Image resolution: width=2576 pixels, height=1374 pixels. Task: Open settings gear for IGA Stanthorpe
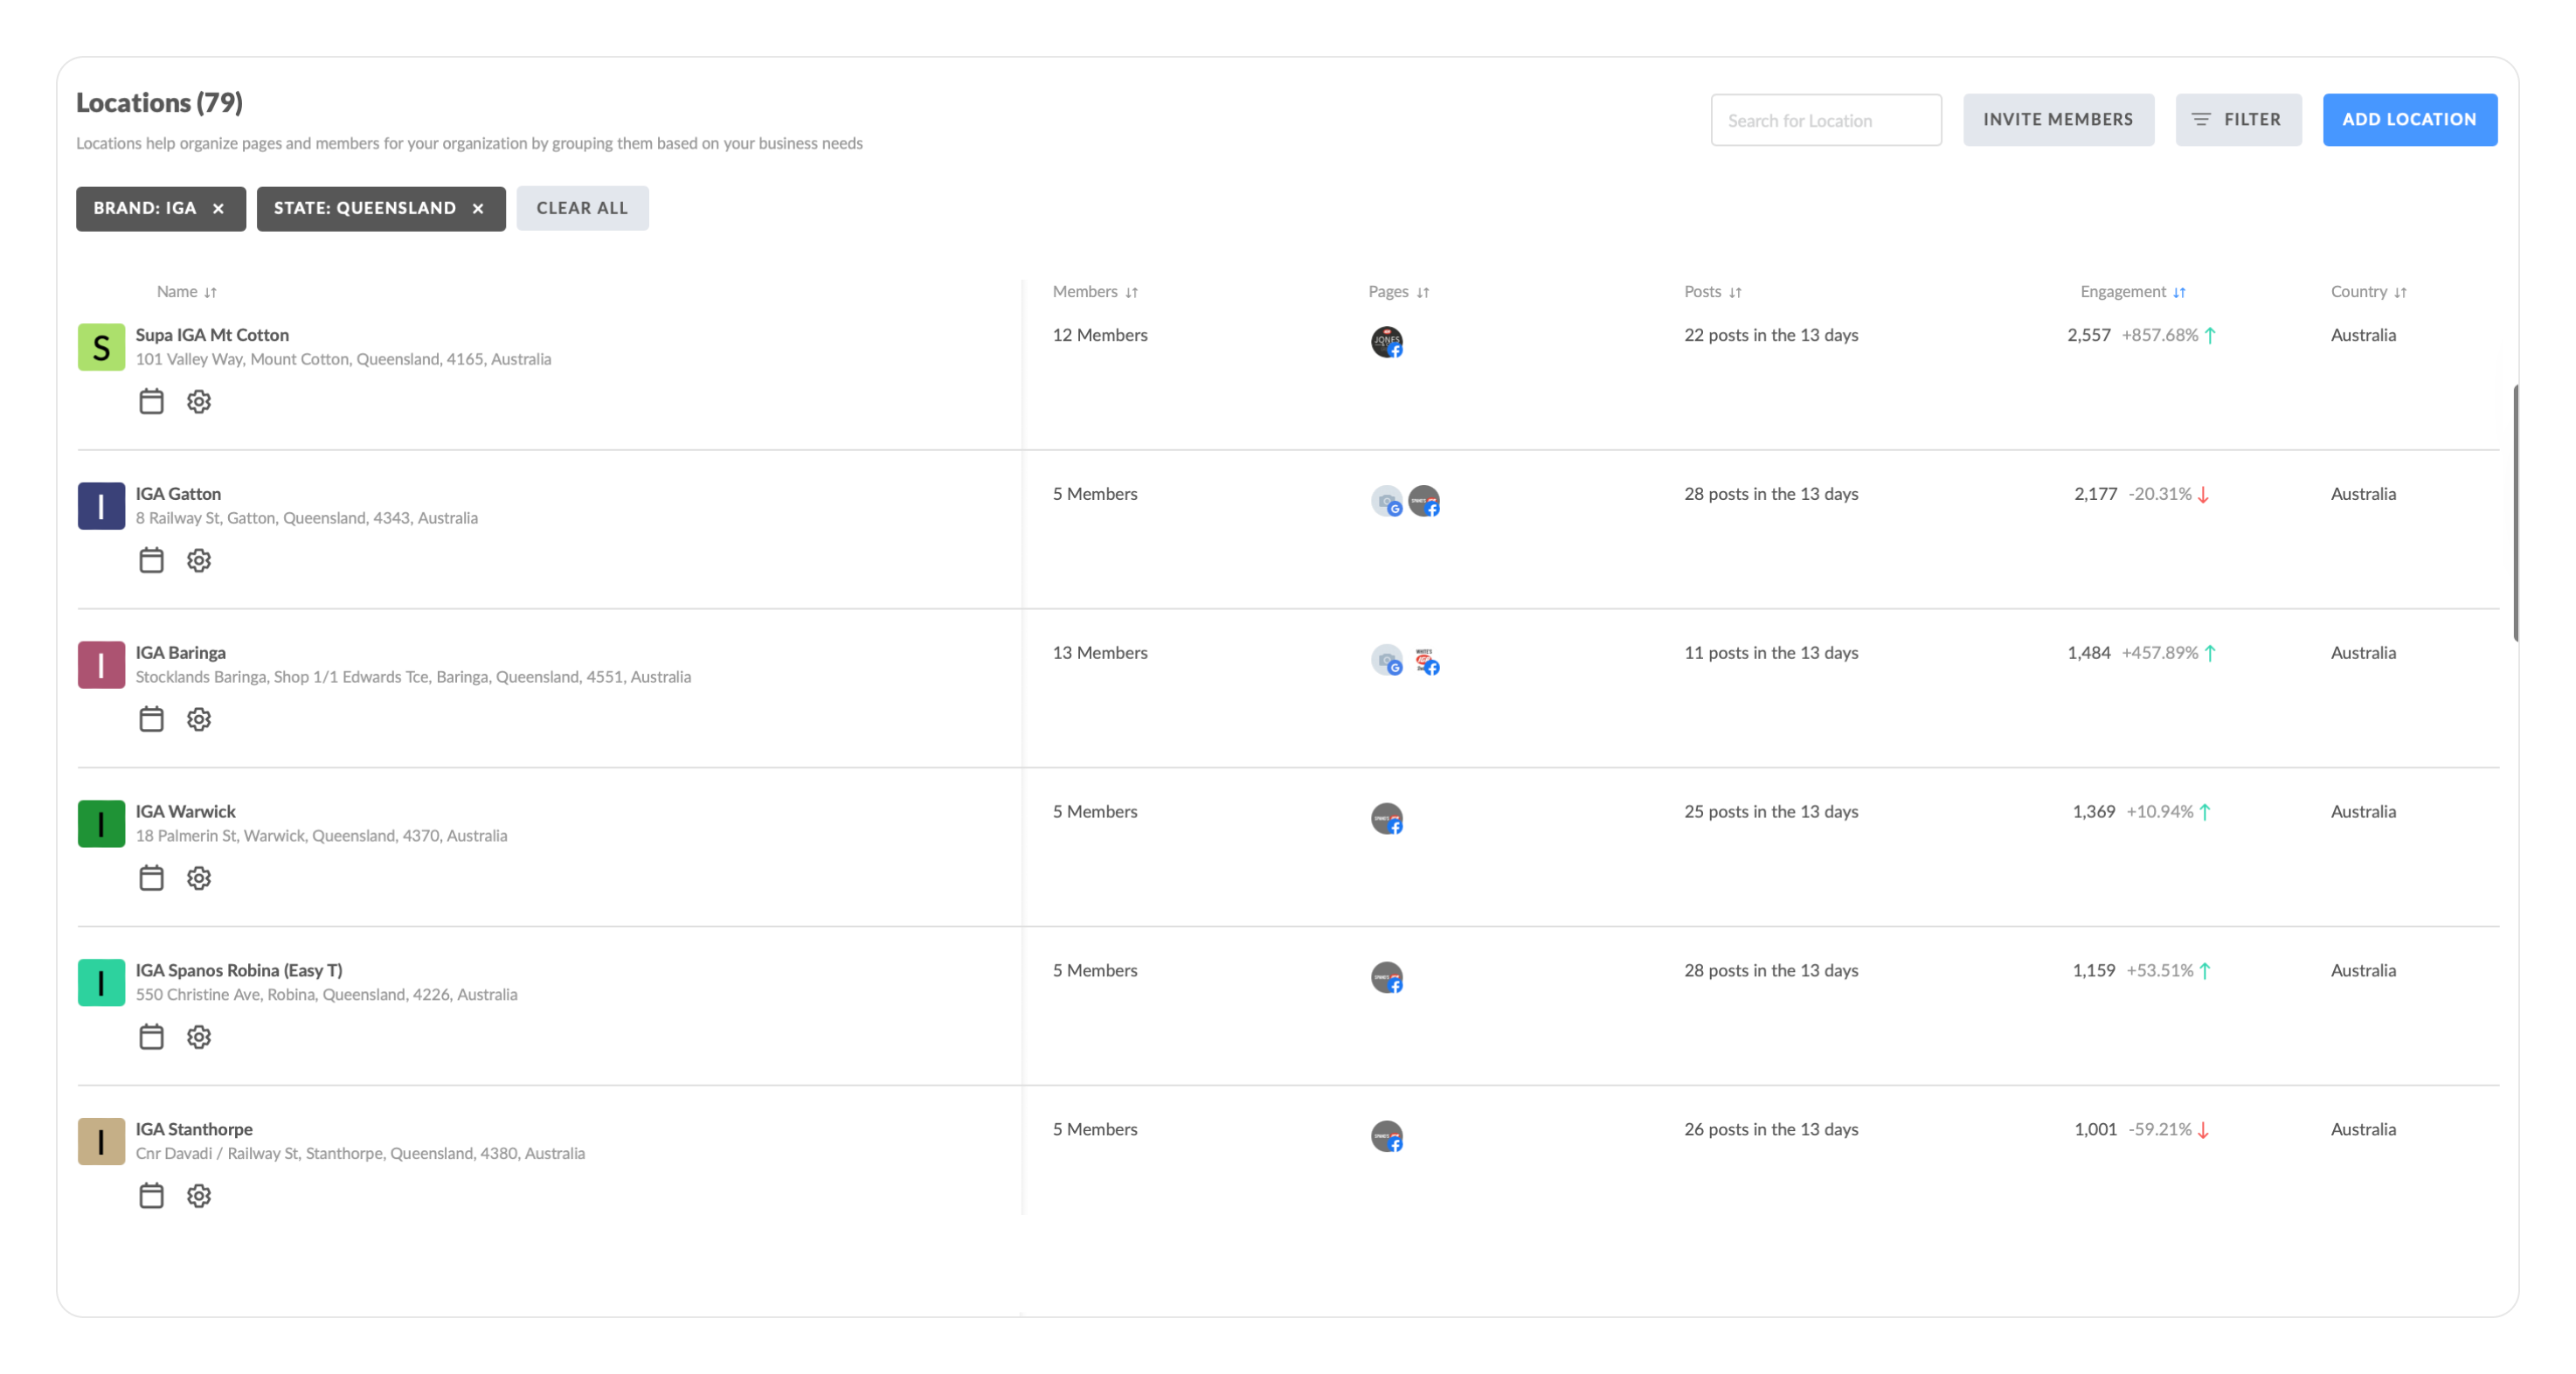[199, 1196]
